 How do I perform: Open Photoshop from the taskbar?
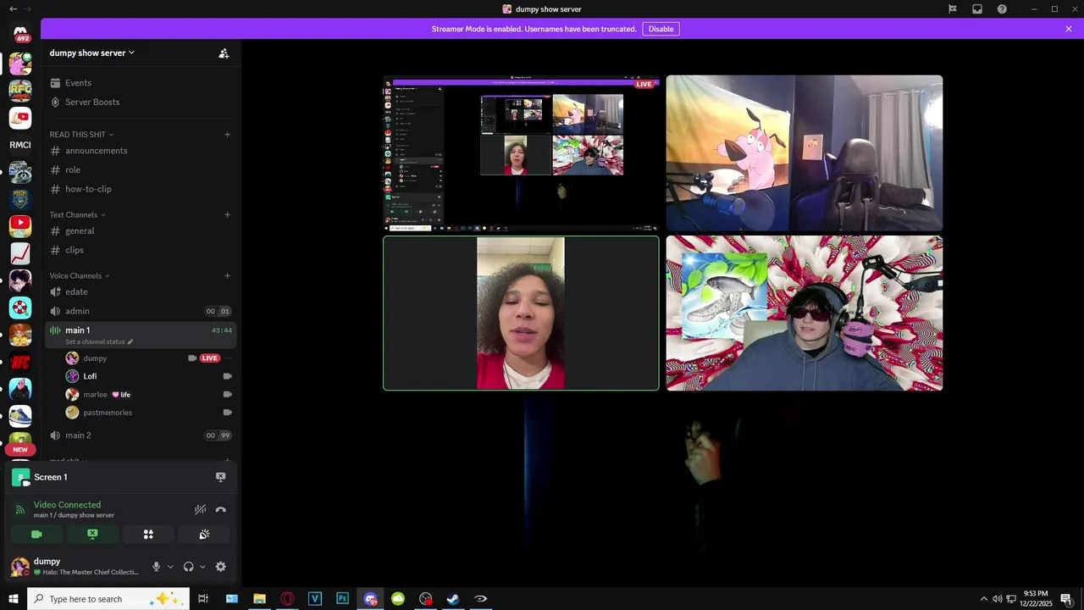tap(342, 599)
